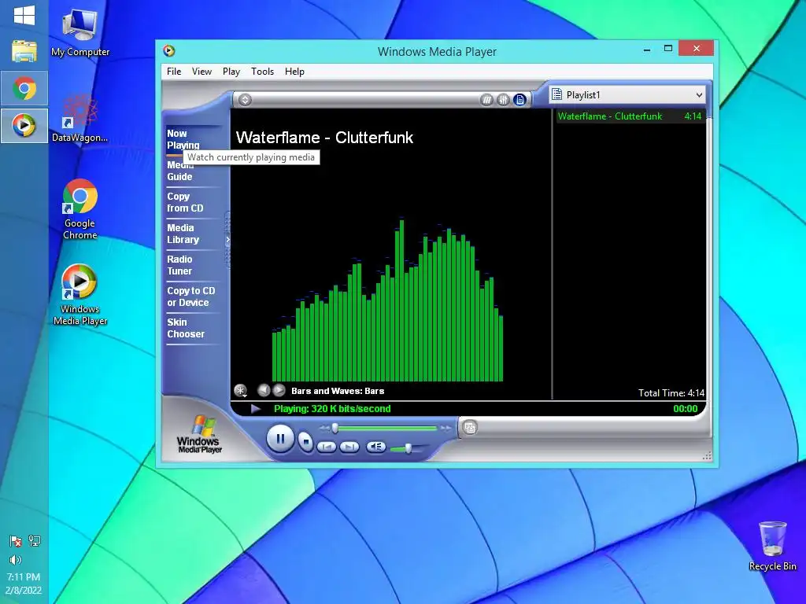Select the previous visualization
This screenshot has width=806, height=604.
264,390
